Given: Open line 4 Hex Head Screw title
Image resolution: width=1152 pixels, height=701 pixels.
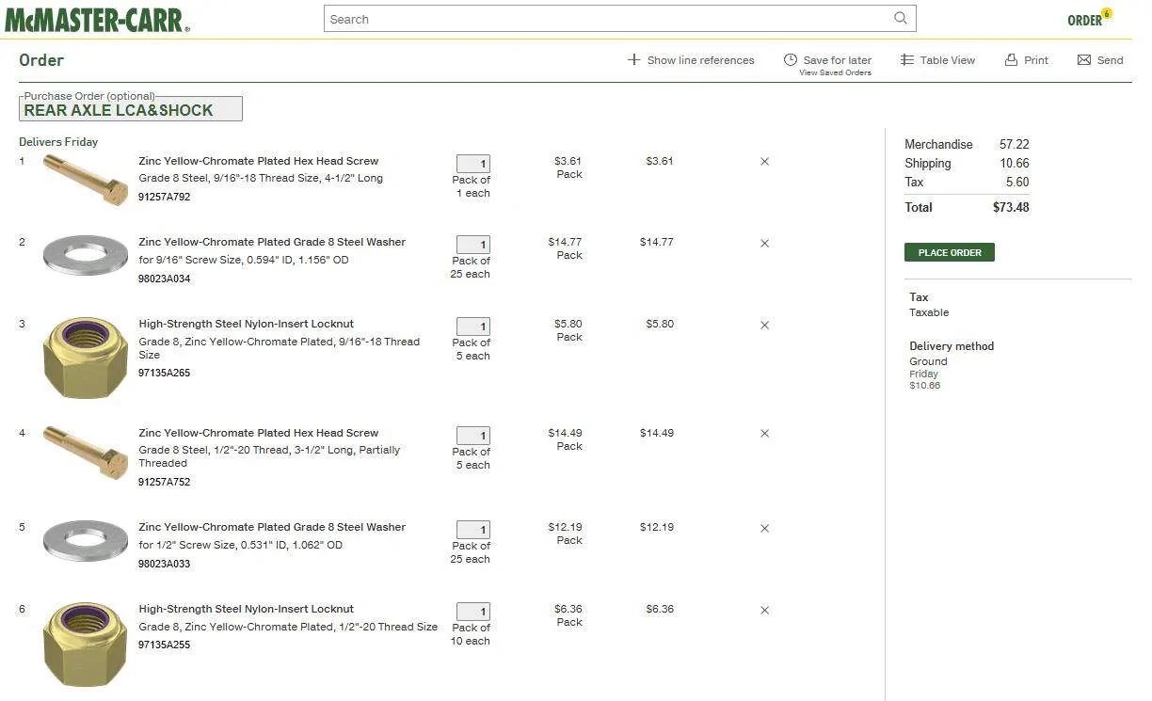Looking at the screenshot, I should (x=258, y=433).
